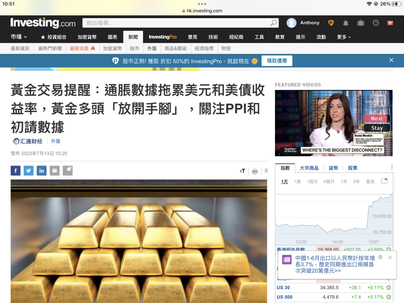Print the article

click(255, 171)
